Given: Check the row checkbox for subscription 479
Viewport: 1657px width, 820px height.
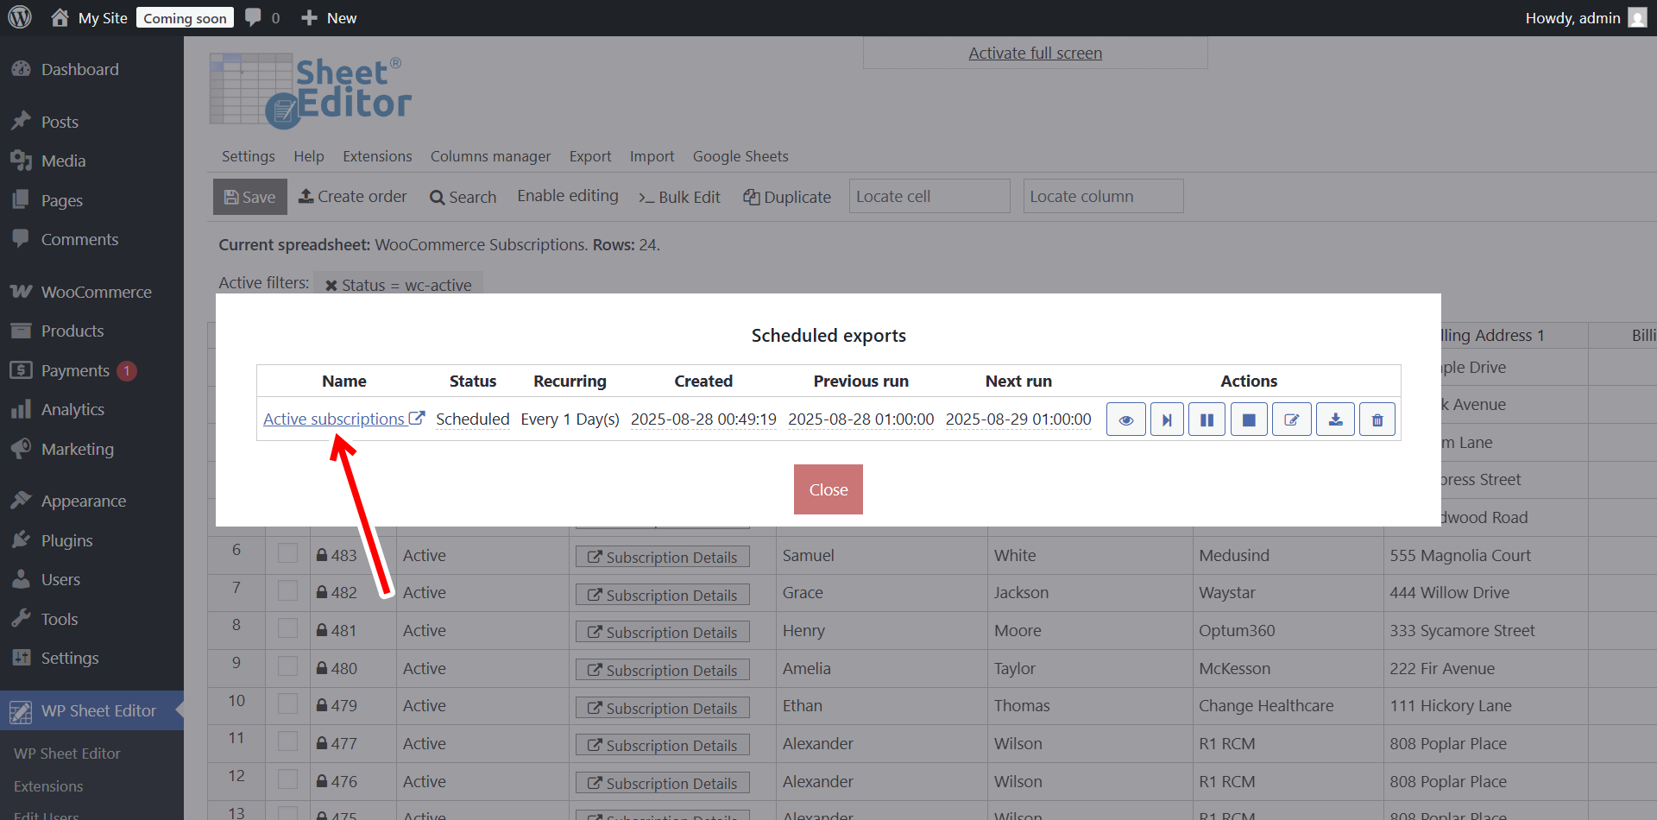Looking at the screenshot, I should click(287, 703).
